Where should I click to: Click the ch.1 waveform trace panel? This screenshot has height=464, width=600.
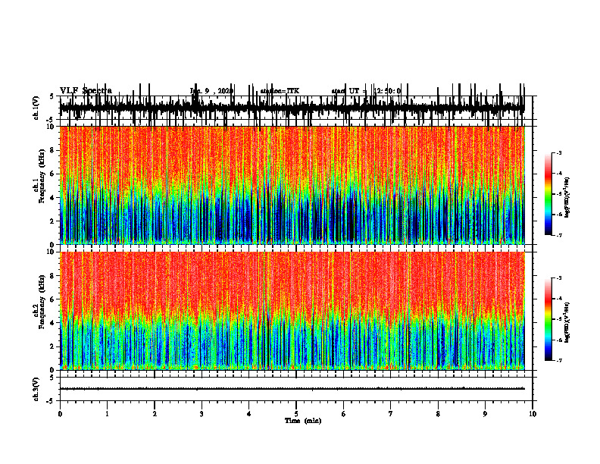(x=295, y=108)
